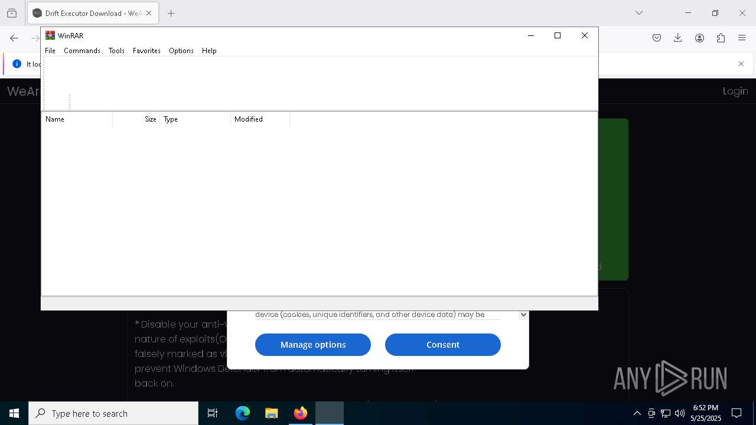Viewport: 756px width, 425px height.
Task: Open the Windows Start menu
Action: (x=14, y=413)
